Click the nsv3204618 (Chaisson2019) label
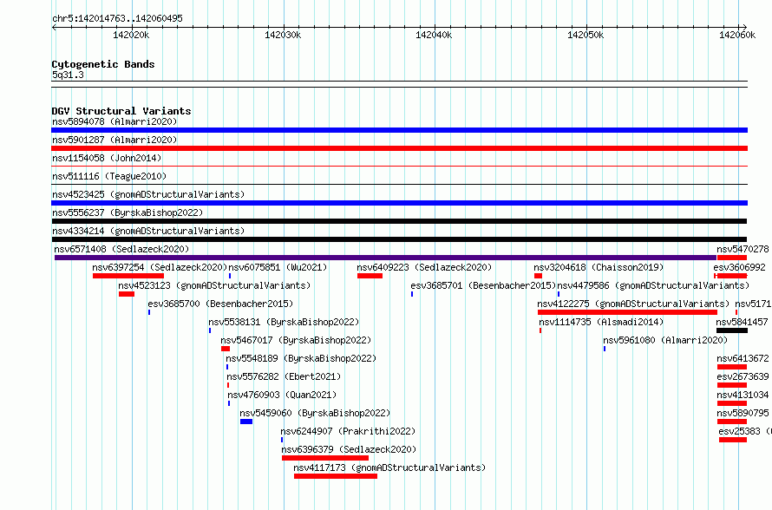The image size is (772, 510). [x=599, y=267]
